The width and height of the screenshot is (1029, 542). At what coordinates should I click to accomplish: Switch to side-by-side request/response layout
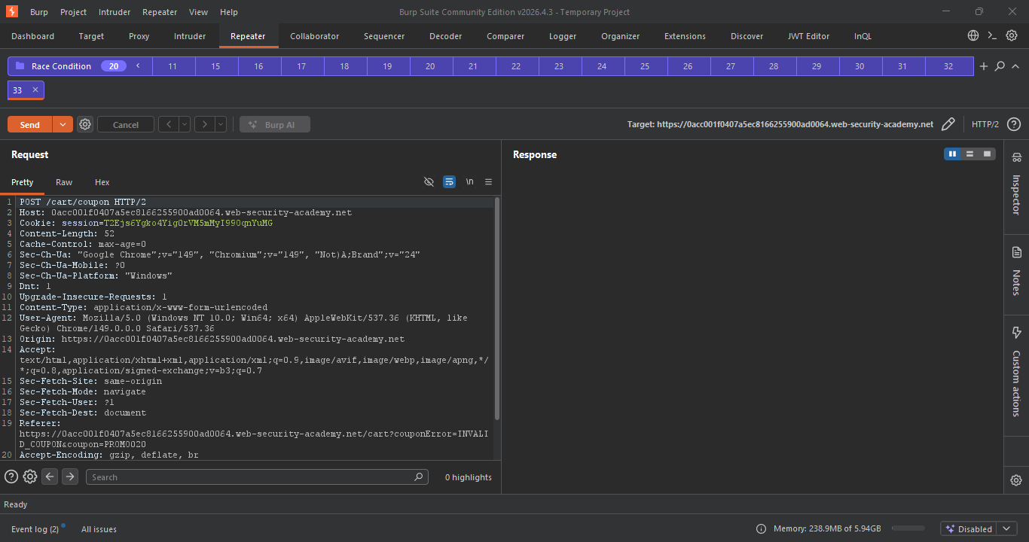(x=953, y=154)
